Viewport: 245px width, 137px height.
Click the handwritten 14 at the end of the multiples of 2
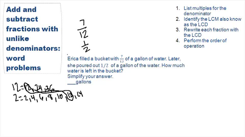[x=80, y=96]
